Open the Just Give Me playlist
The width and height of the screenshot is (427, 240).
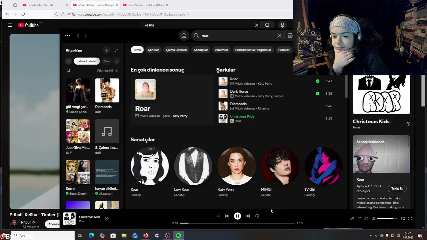(x=78, y=137)
